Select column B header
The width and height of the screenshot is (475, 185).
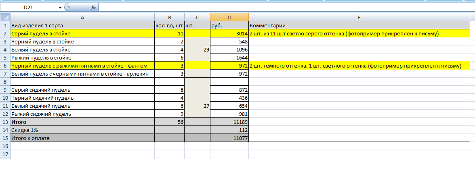tap(169, 17)
